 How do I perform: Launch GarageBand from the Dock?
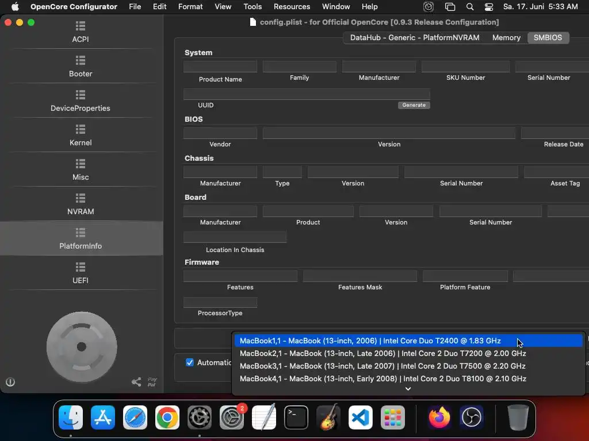(328, 417)
